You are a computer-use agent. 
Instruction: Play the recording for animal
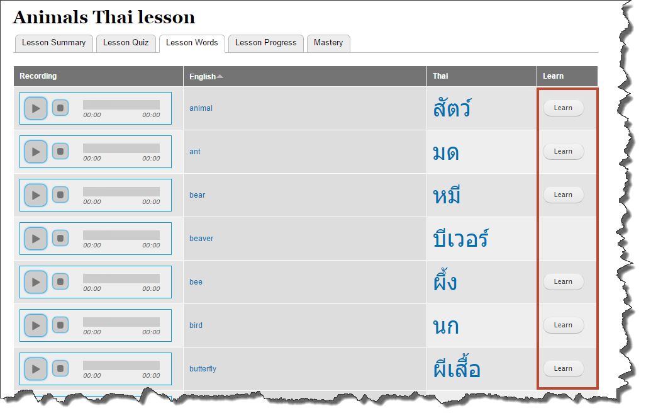[36, 108]
